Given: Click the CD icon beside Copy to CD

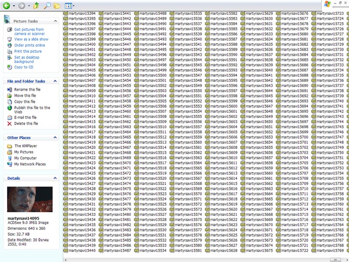Looking at the screenshot, I should click(10, 67).
